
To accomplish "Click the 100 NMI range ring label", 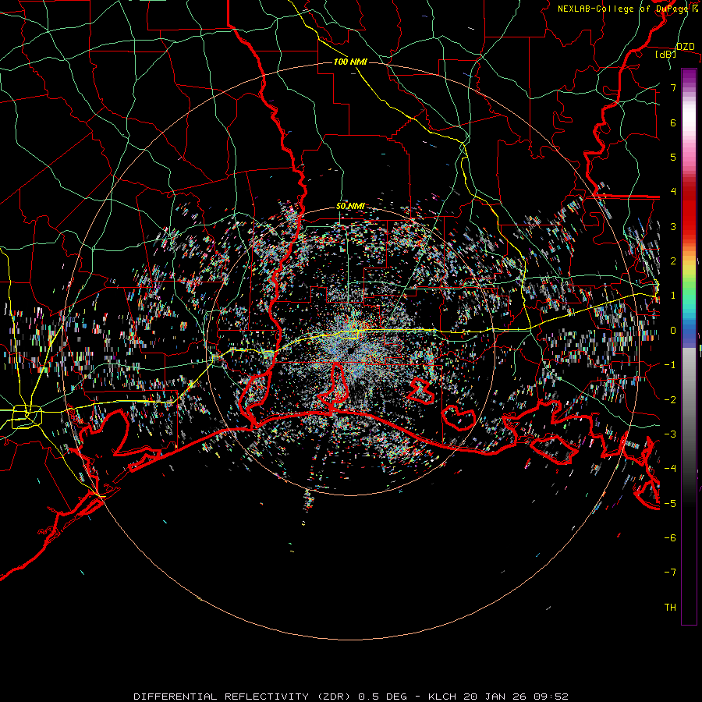I will pos(350,62).
